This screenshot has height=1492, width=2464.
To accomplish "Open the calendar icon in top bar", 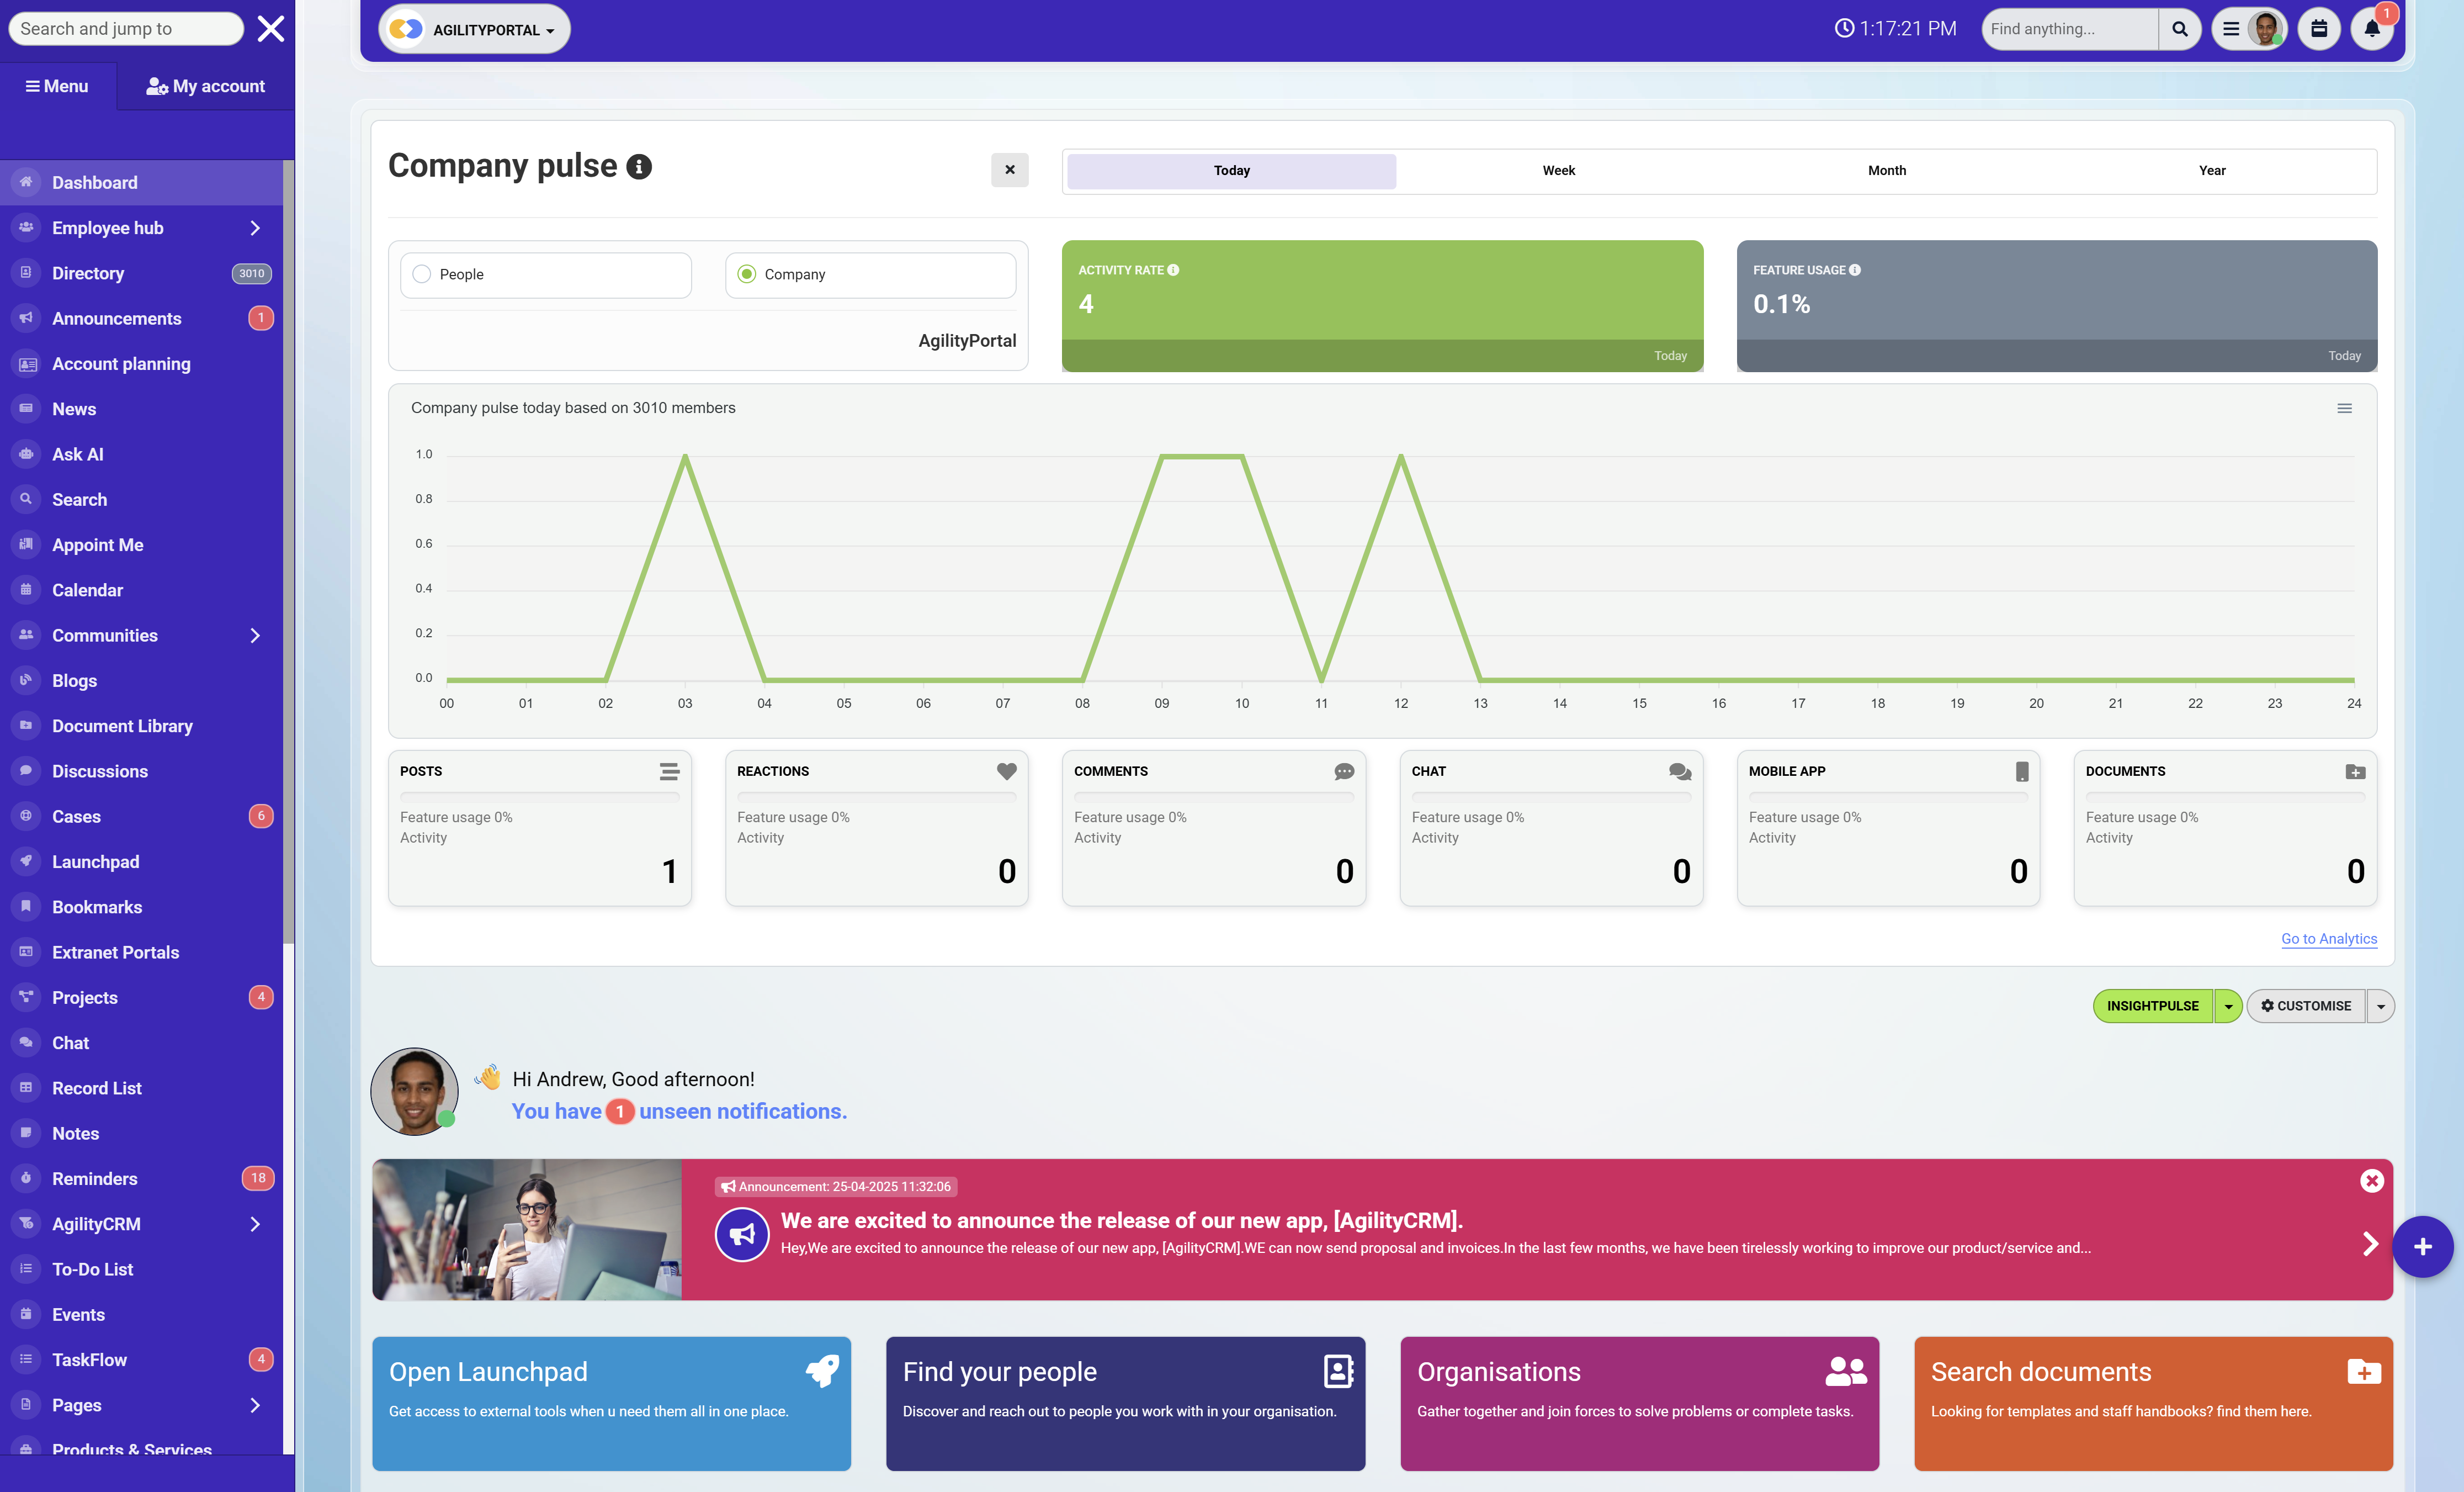I will coord(2319,29).
